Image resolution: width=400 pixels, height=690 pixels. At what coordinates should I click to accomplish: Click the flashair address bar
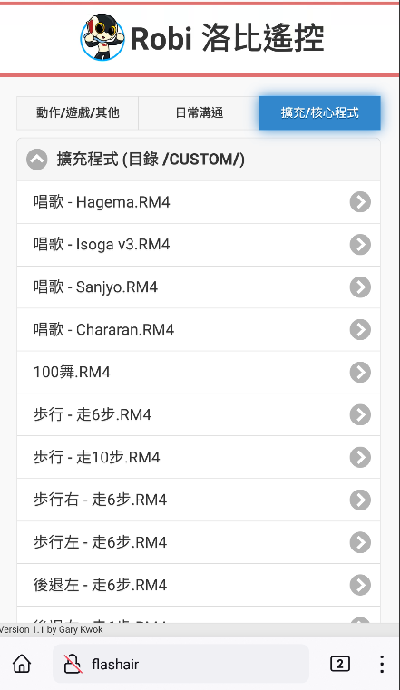point(180,664)
